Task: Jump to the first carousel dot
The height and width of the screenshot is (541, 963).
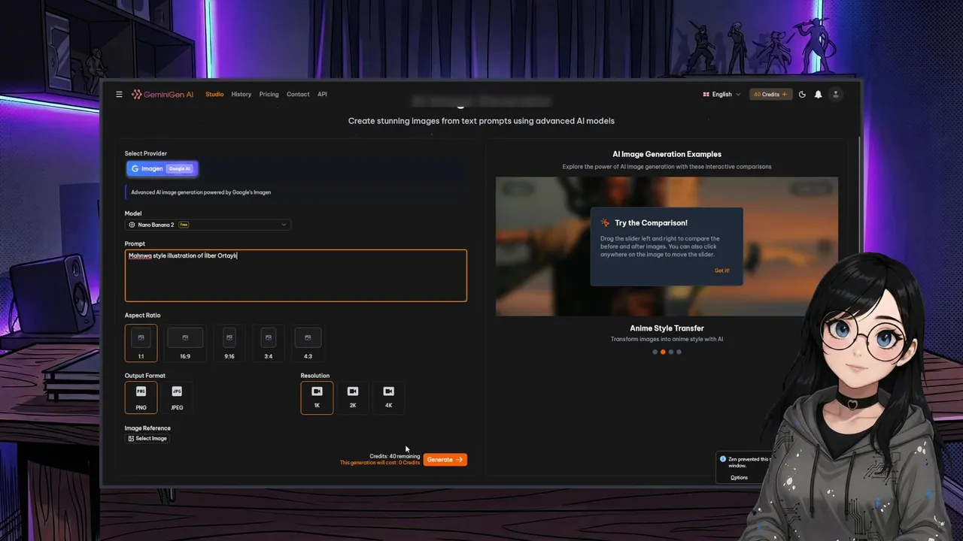Action: click(x=655, y=352)
